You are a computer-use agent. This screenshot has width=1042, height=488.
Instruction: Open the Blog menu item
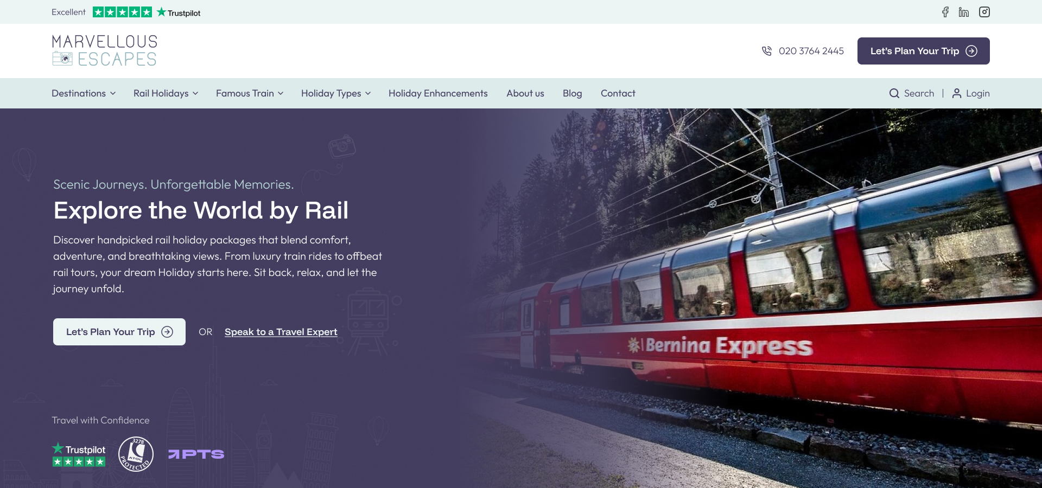(x=572, y=93)
